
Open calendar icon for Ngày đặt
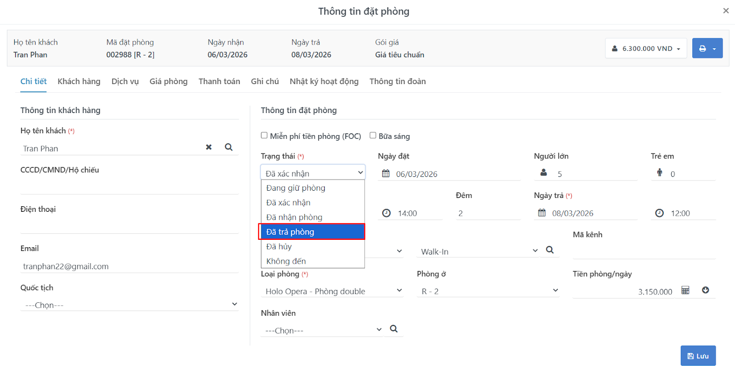(x=386, y=174)
